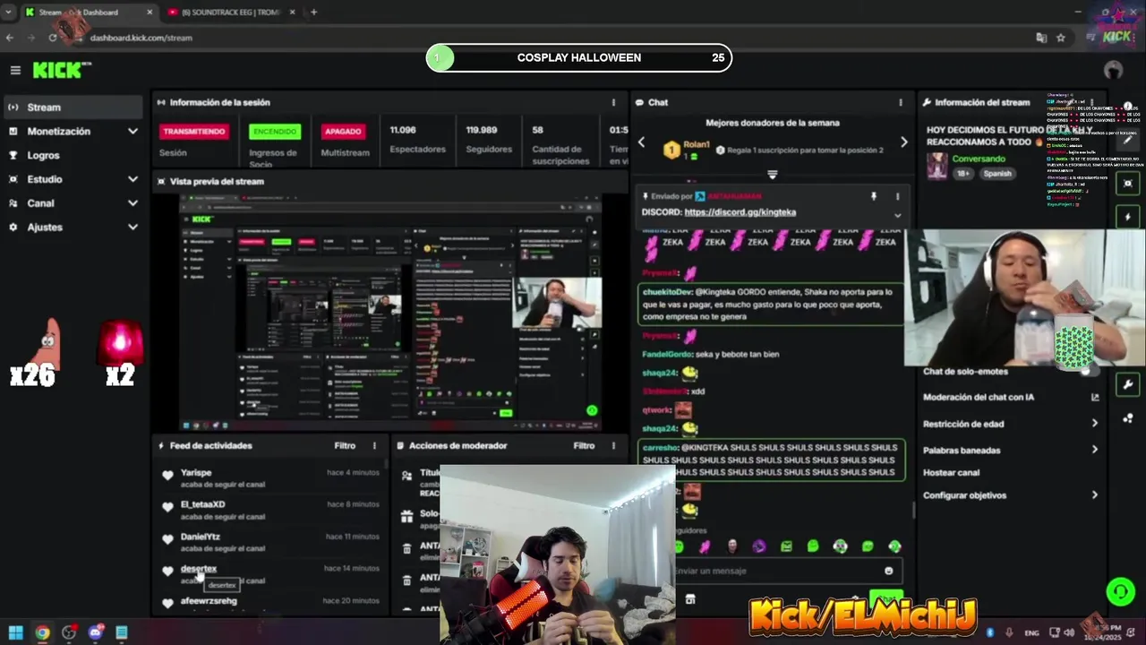Edit stream info with the pencil icon
This screenshot has height=645, width=1146.
point(1128,140)
